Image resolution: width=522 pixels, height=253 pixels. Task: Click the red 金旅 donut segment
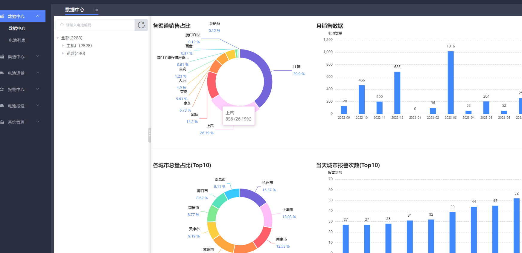point(211,84)
